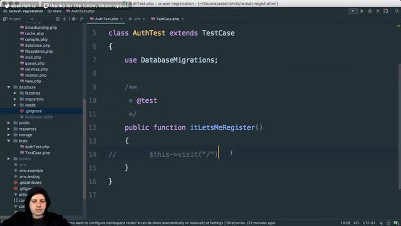Open the Project panel gear settings
This screenshot has width=401, height=226.
74,19
